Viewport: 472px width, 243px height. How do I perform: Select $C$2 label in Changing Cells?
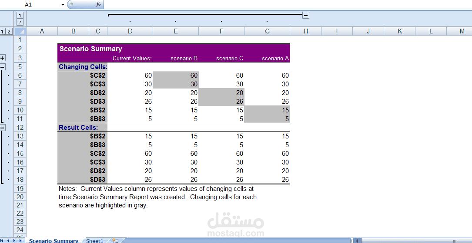pos(98,76)
